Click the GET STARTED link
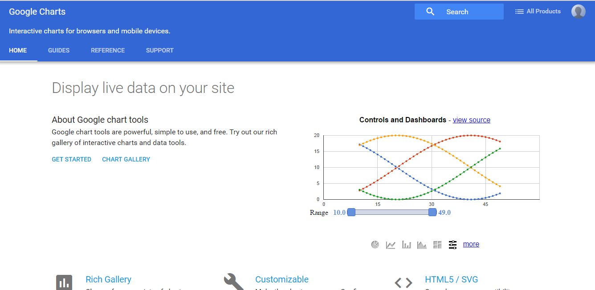Image resolution: width=595 pixels, height=290 pixels. (x=72, y=159)
